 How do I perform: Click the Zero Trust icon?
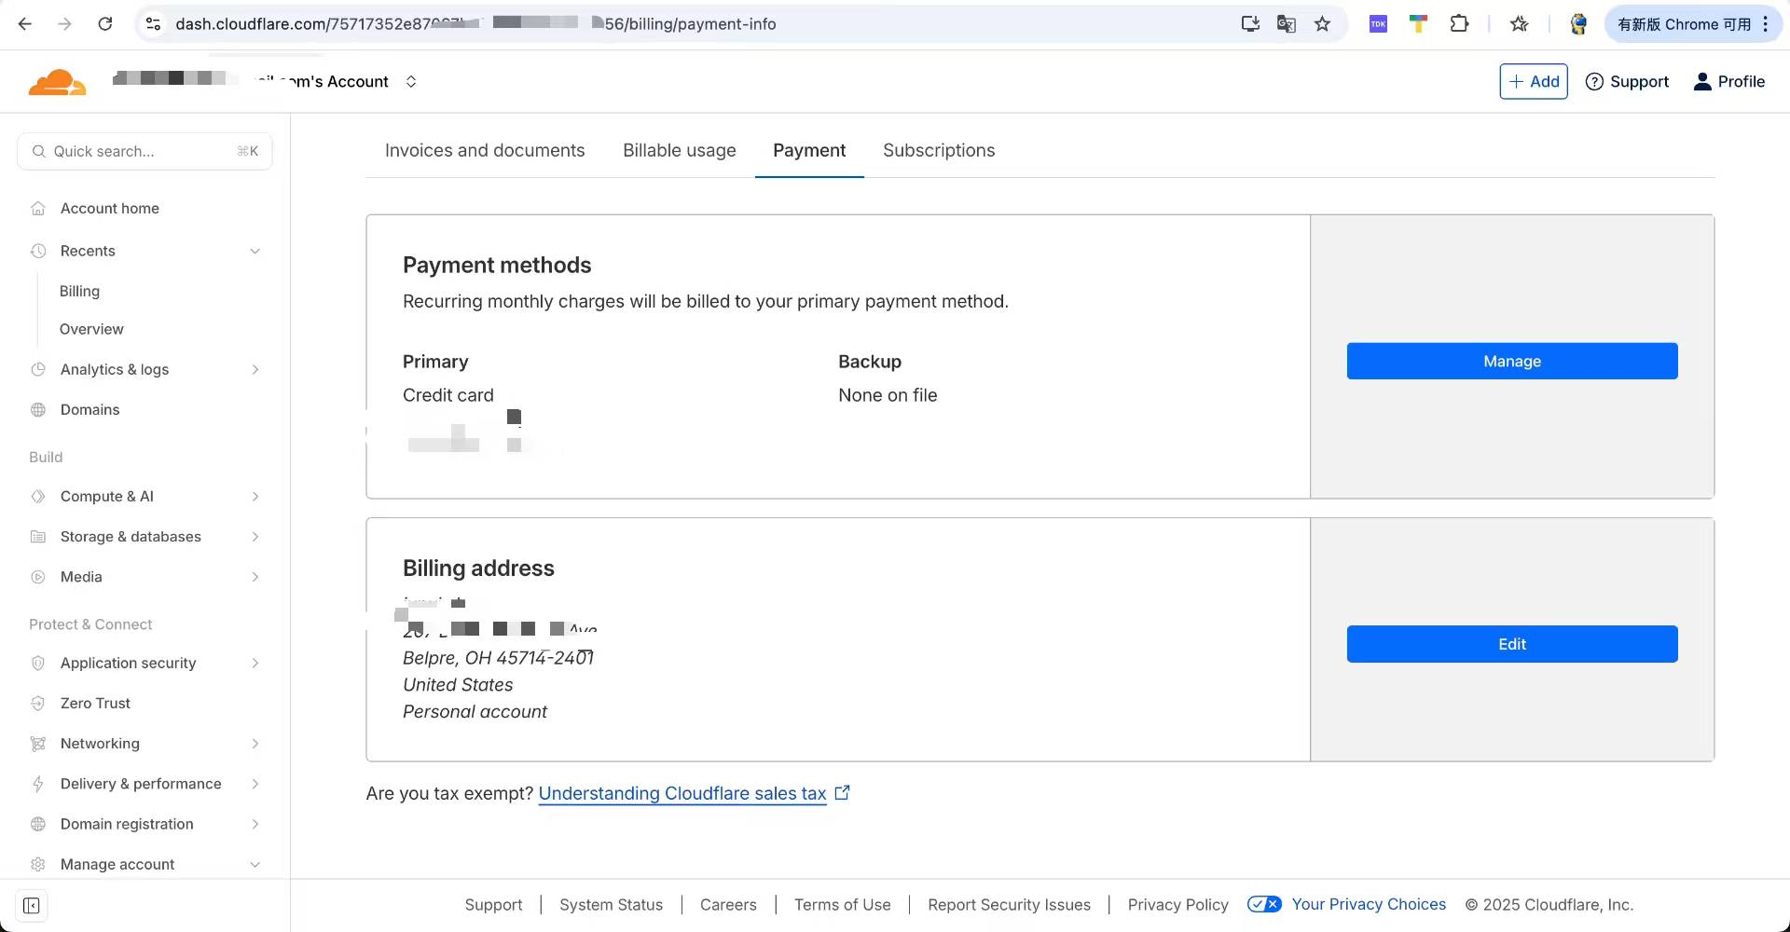coord(38,704)
